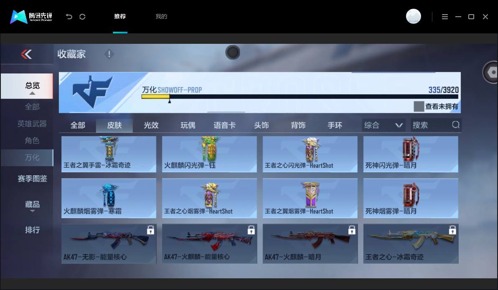Click the 收藏家 page title

(72, 54)
